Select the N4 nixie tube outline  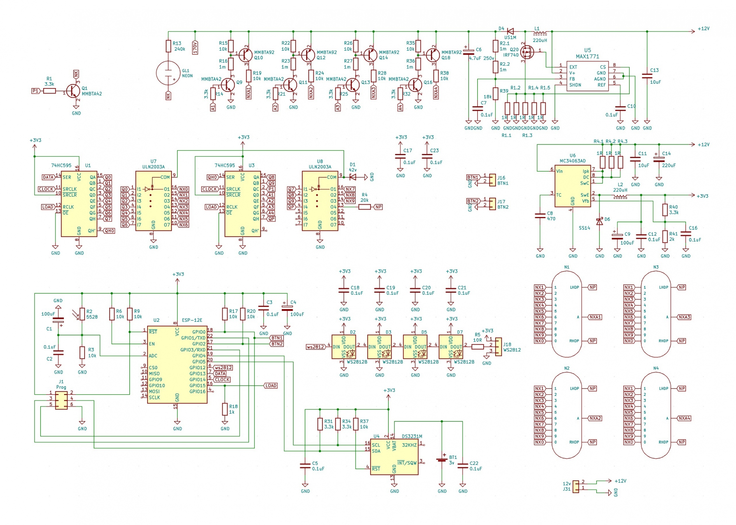click(x=656, y=415)
